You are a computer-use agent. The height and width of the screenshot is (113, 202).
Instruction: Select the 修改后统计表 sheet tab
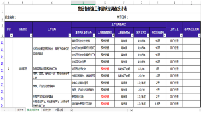[33, 110]
